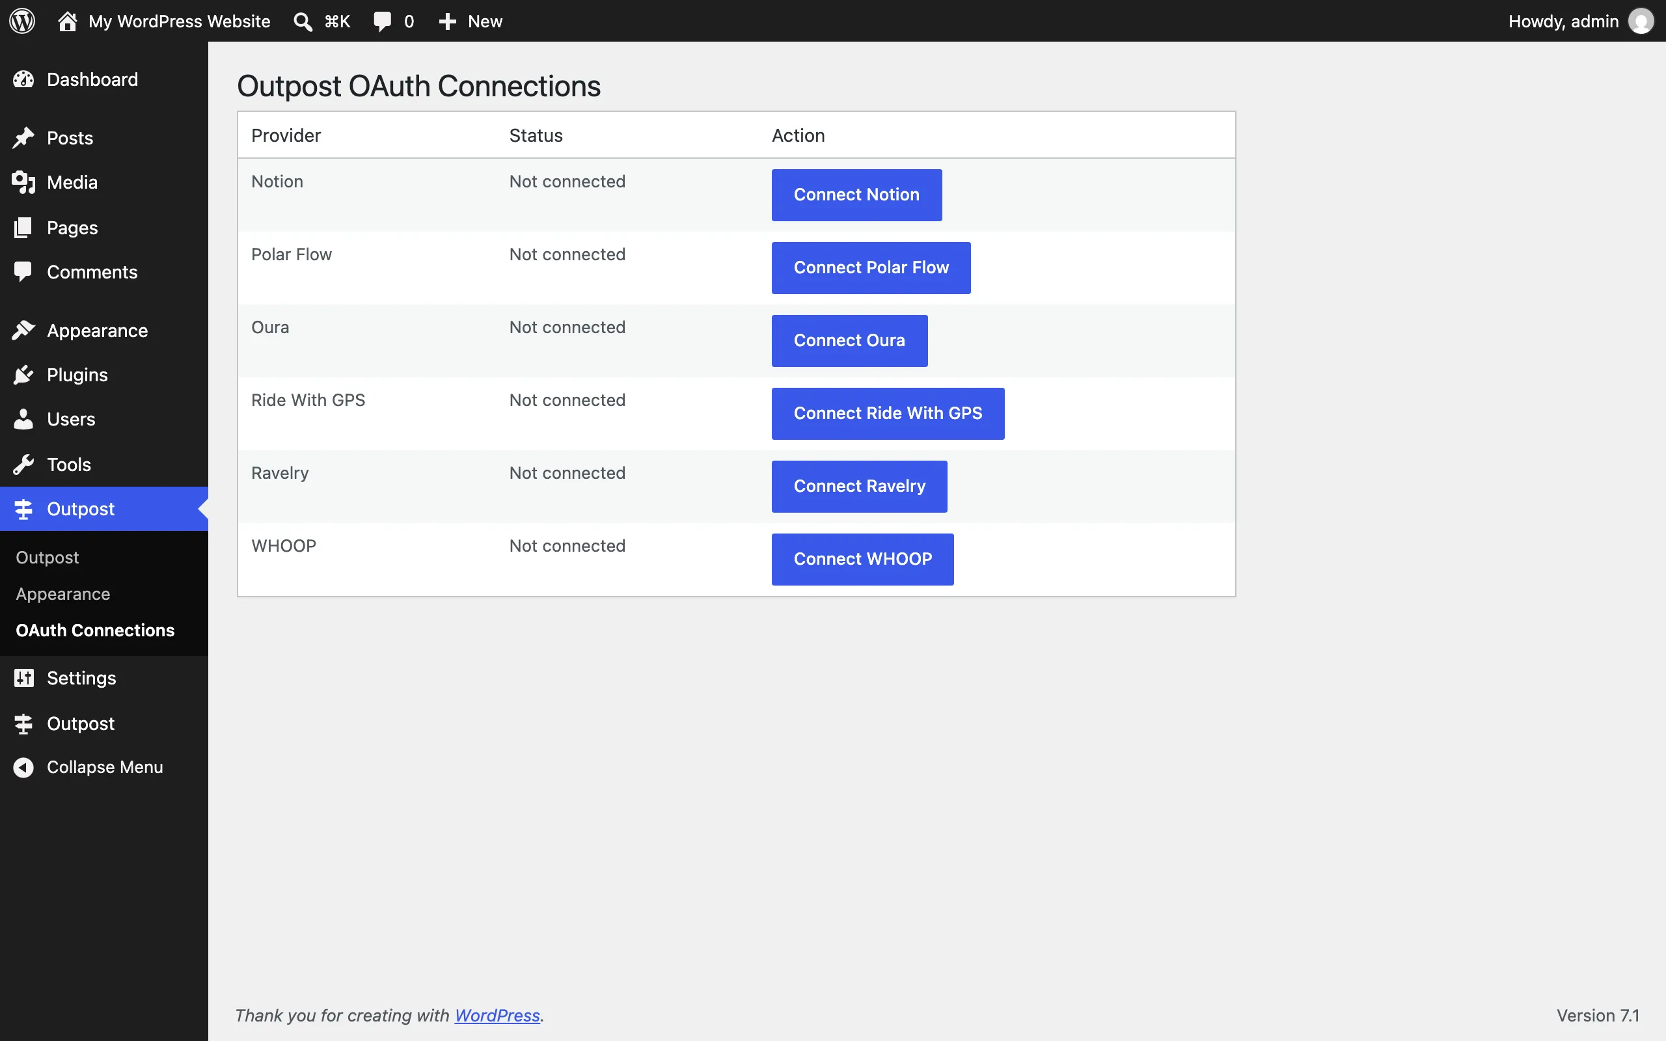The height and width of the screenshot is (1041, 1666).
Task: Open the Plugins menu item
Action: (104, 375)
